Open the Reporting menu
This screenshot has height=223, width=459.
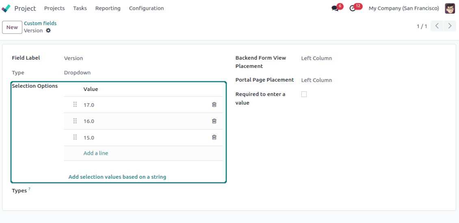[x=108, y=8]
